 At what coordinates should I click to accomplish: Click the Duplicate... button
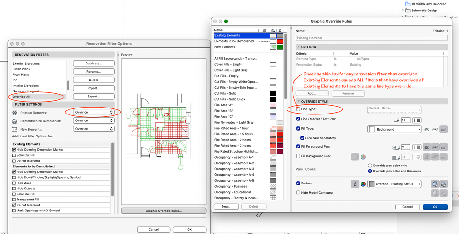[x=93, y=63]
